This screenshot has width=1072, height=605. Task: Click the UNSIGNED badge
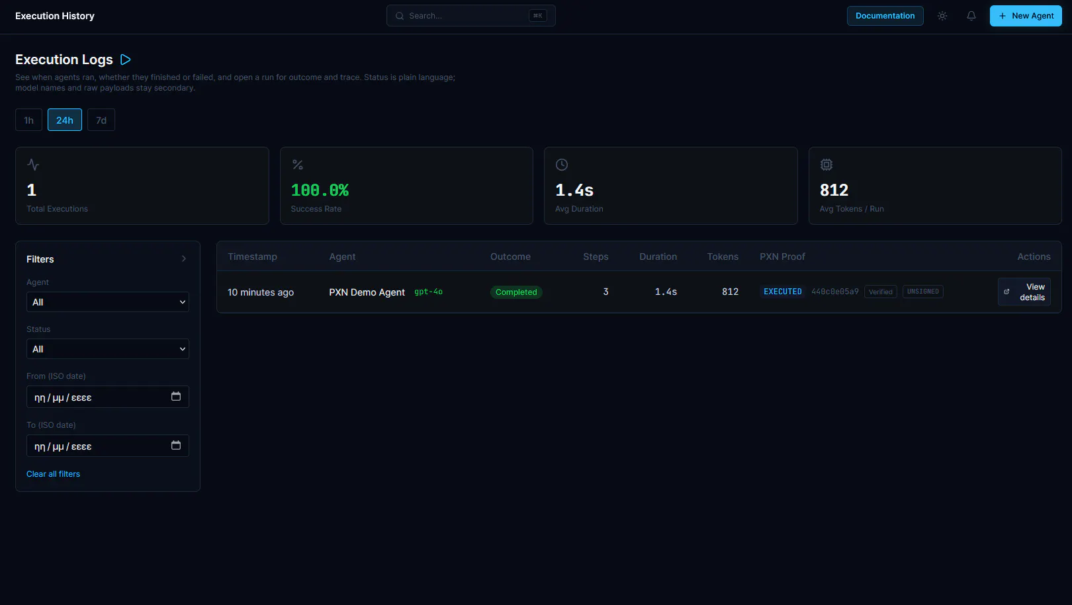click(x=923, y=292)
